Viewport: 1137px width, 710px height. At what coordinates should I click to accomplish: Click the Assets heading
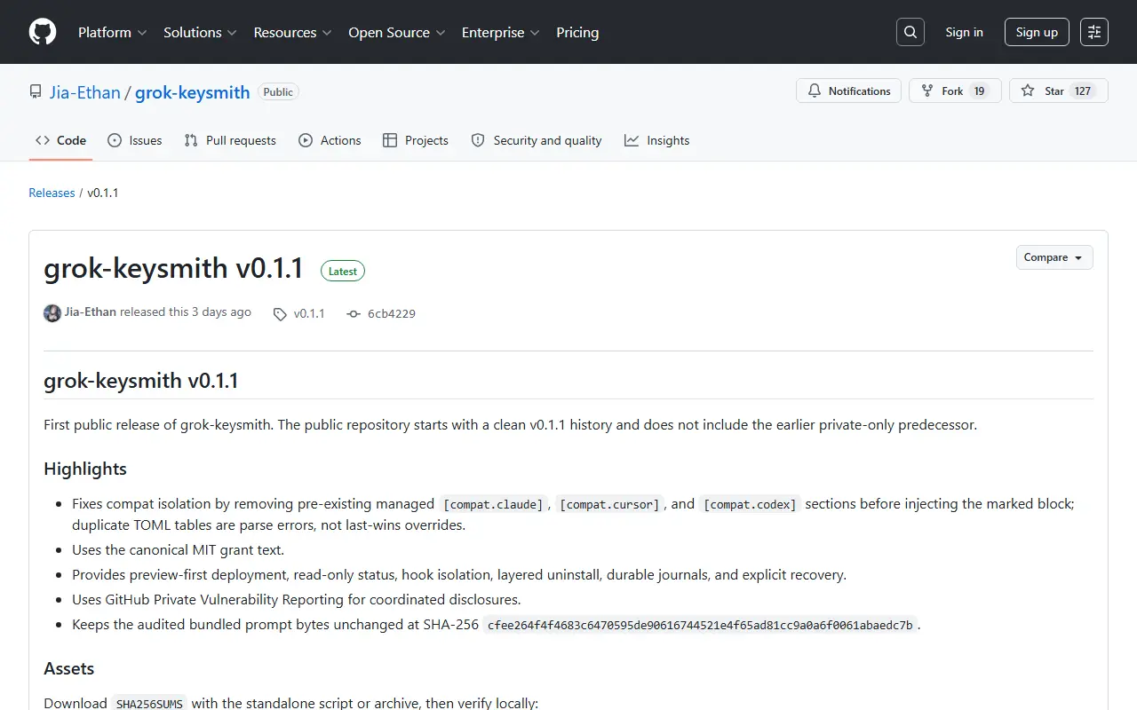tap(69, 668)
